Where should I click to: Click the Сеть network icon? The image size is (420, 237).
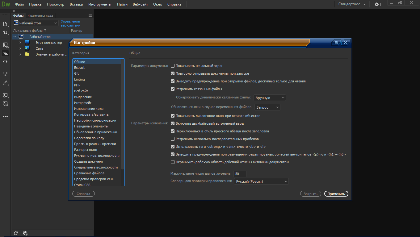(x=27, y=48)
